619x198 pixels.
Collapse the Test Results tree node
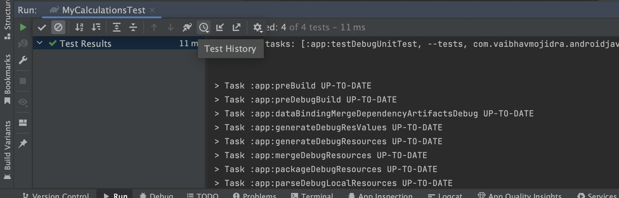pos(40,43)
